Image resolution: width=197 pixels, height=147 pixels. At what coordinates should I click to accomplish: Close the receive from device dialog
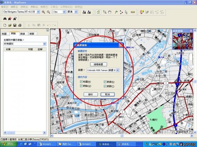click(121, 45)
